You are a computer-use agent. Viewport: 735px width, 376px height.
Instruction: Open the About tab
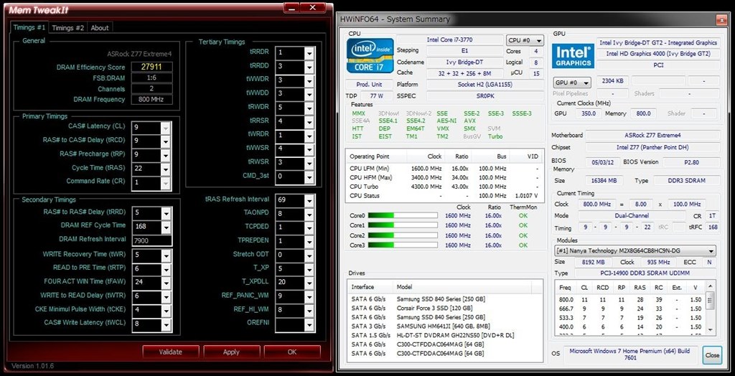[x=100, y=28]
